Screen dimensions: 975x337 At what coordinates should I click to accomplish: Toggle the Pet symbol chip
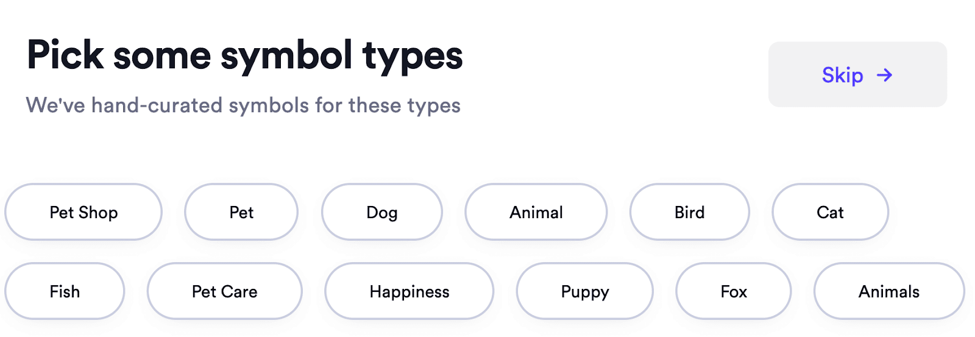pyautogui.click(x=241, y=212)
